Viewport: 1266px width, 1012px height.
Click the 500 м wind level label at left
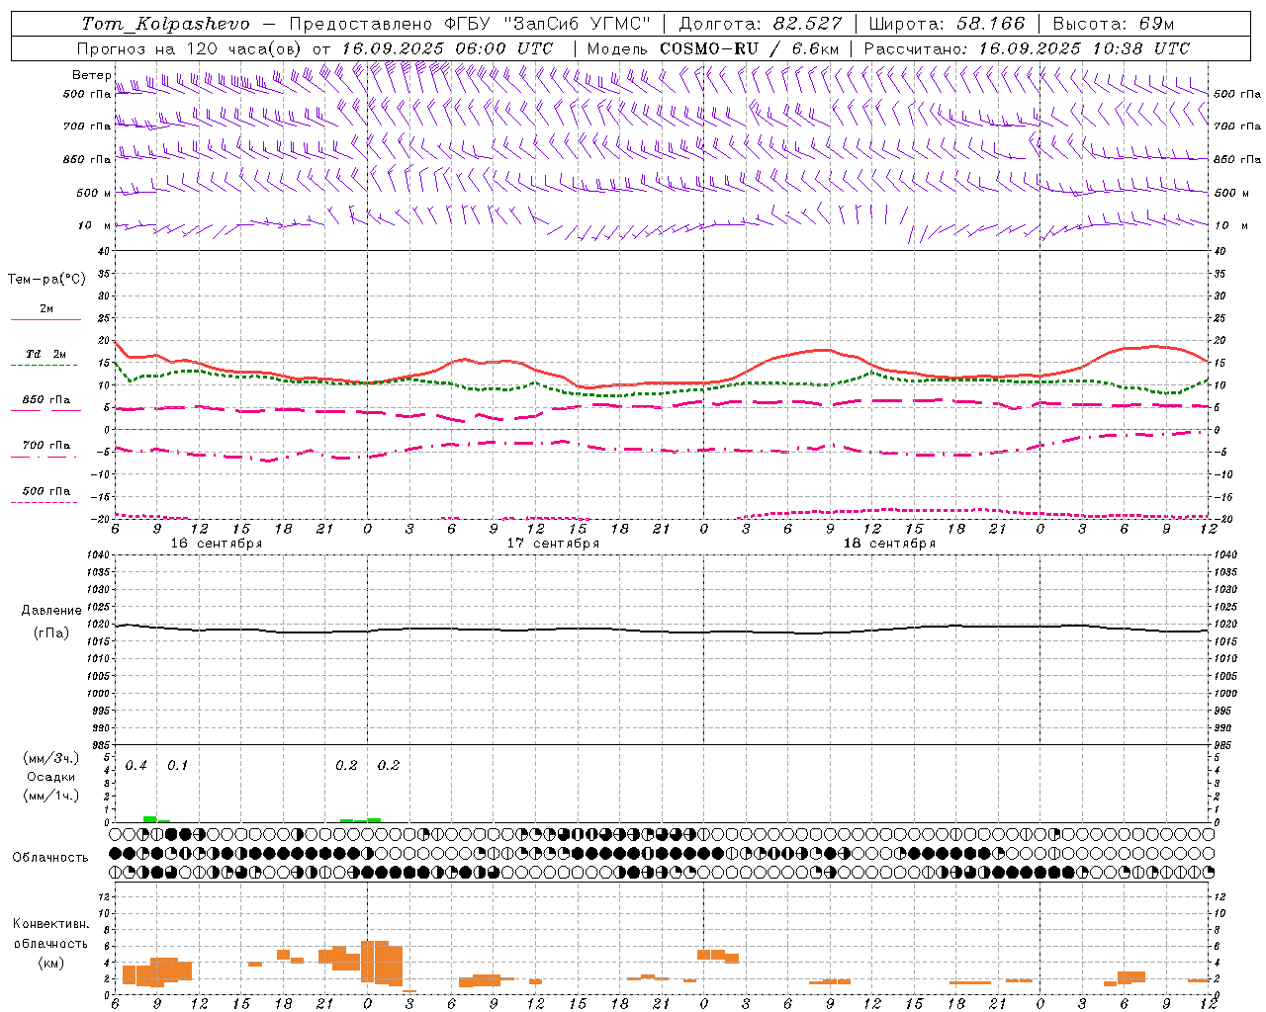93,193
